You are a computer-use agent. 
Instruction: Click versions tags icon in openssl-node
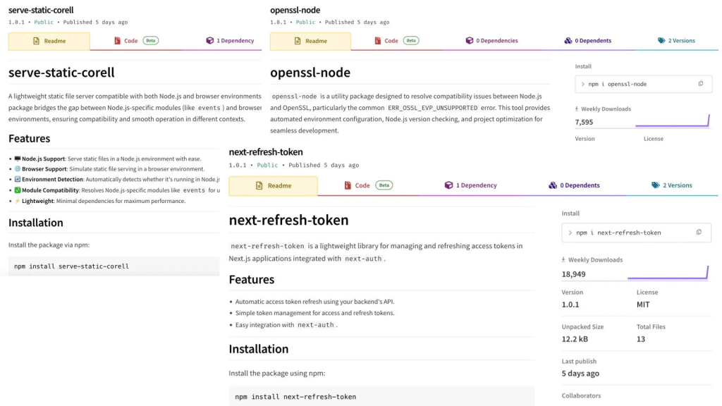(661, 40)
